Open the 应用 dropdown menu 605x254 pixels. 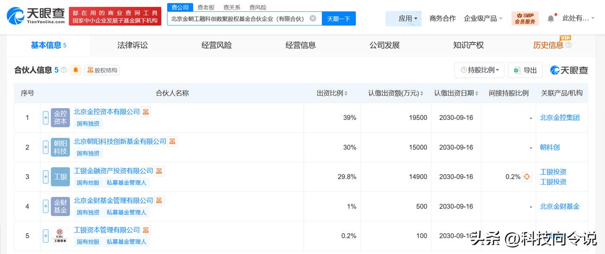click(408, 18)
